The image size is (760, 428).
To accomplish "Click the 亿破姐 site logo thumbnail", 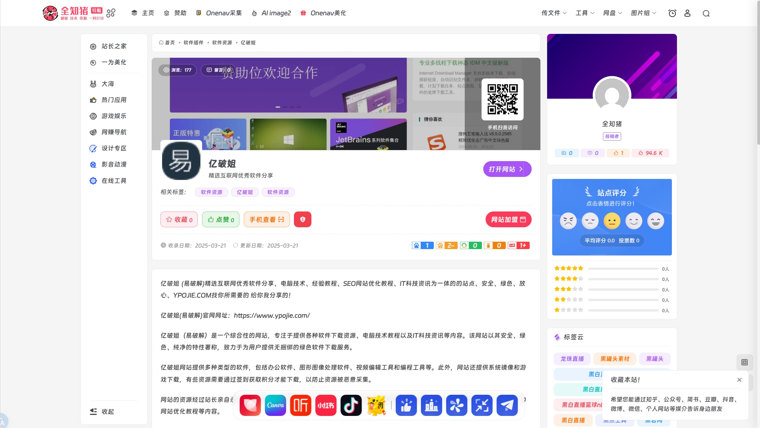I will [181, 160].
